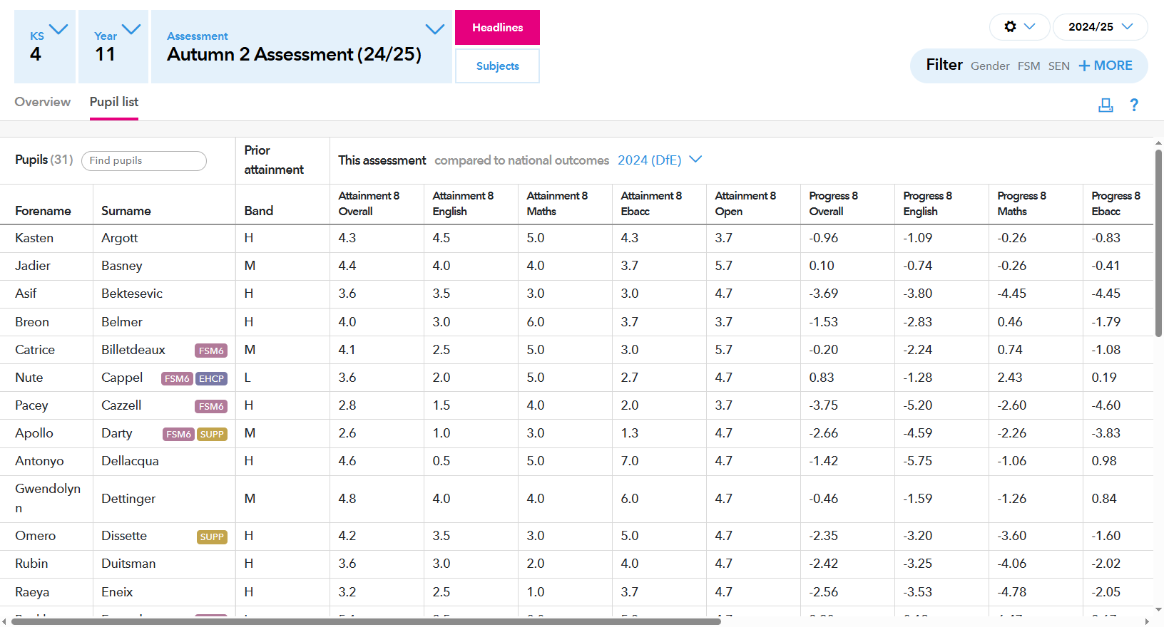
Task: Open 2024 (DfE) national comparison dropdown
Action: [660, 160]
